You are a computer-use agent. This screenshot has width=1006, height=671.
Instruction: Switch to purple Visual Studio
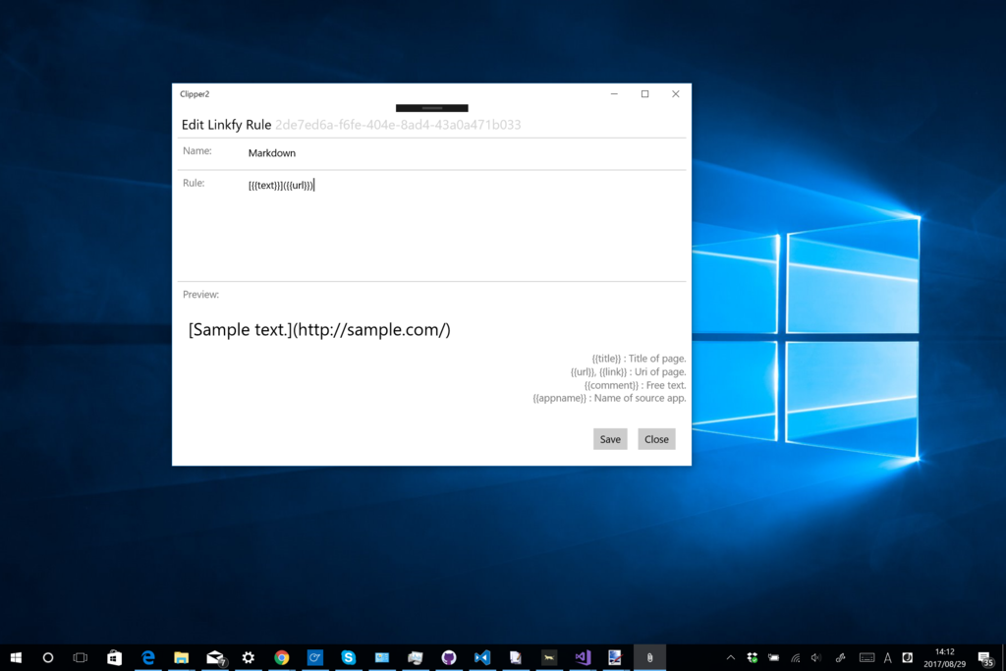(x=583, y=657)
